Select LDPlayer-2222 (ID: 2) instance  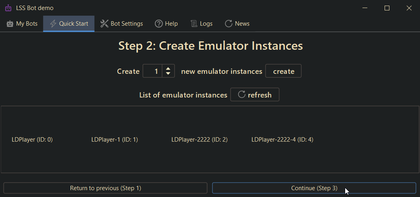(x=200, y=140)
